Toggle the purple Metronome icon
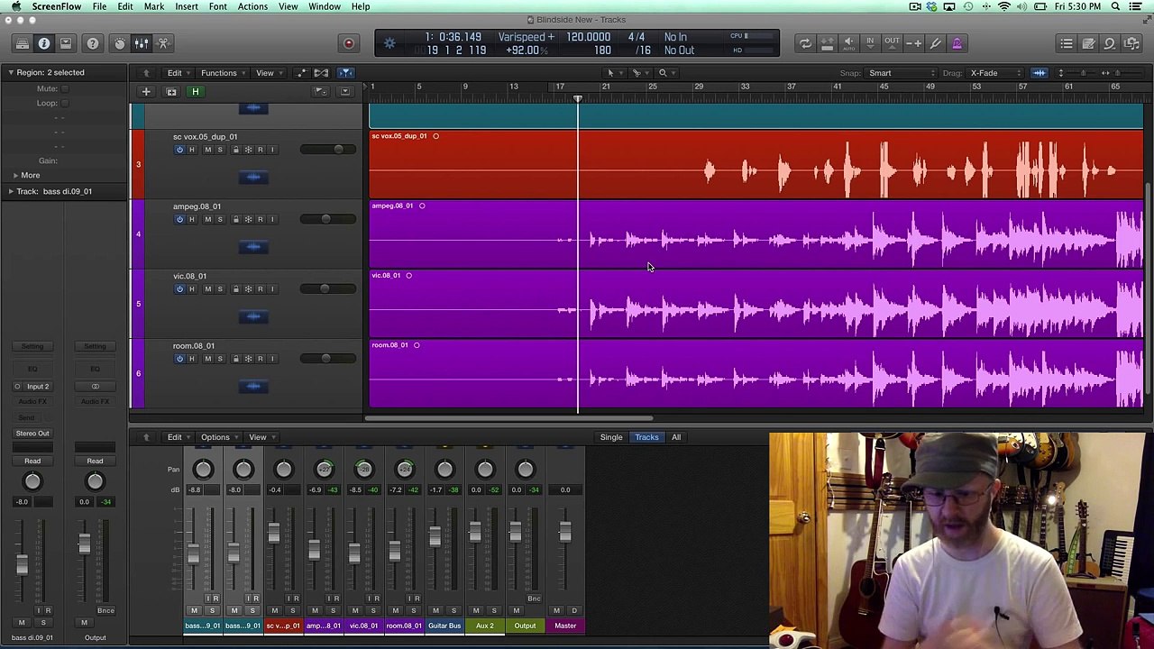 point(957,43)
